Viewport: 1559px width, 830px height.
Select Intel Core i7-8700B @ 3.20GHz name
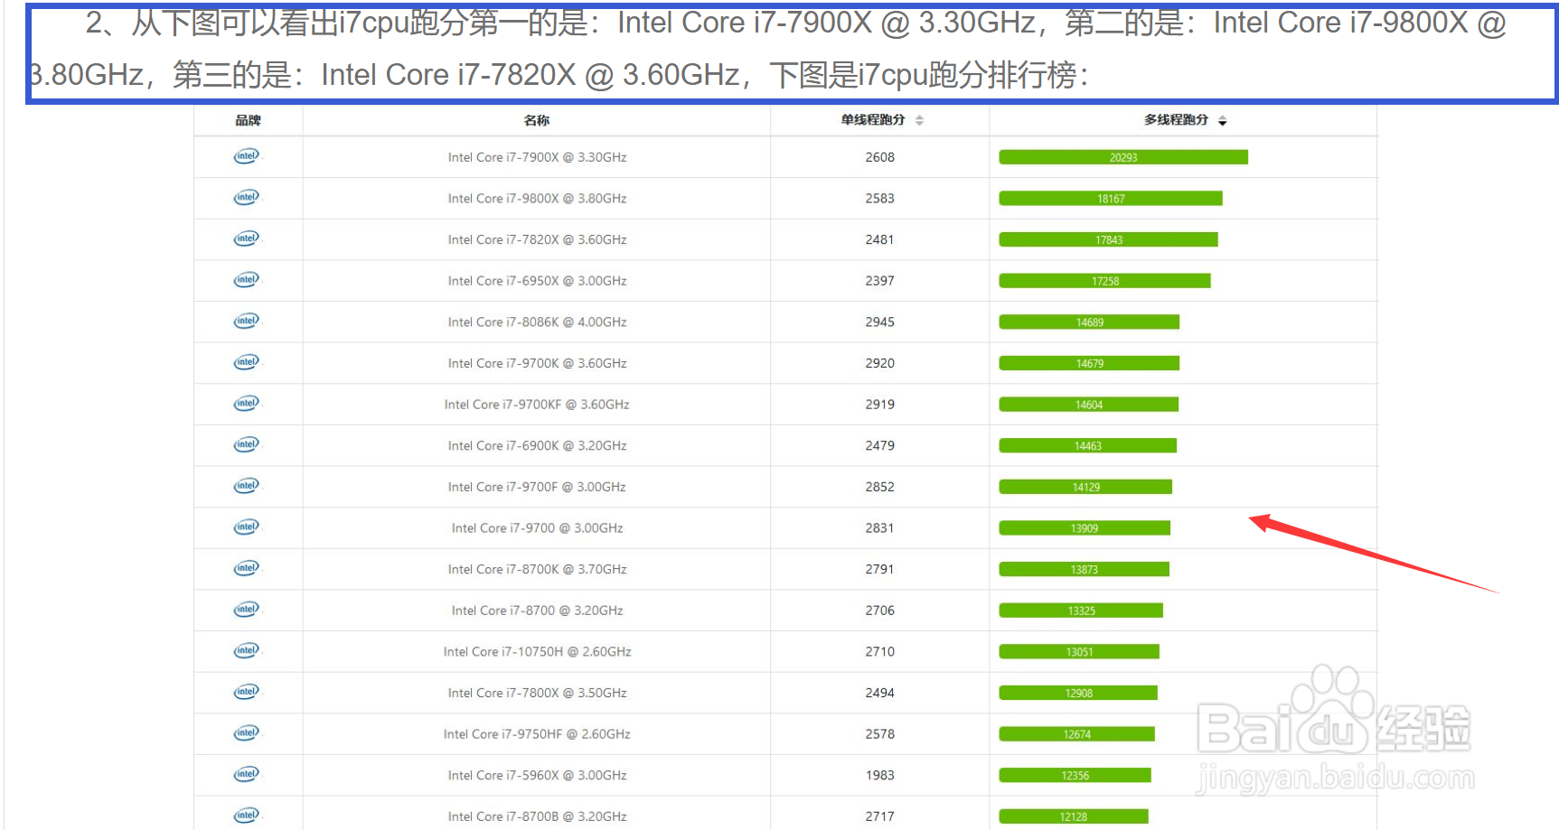click(537, 816)
